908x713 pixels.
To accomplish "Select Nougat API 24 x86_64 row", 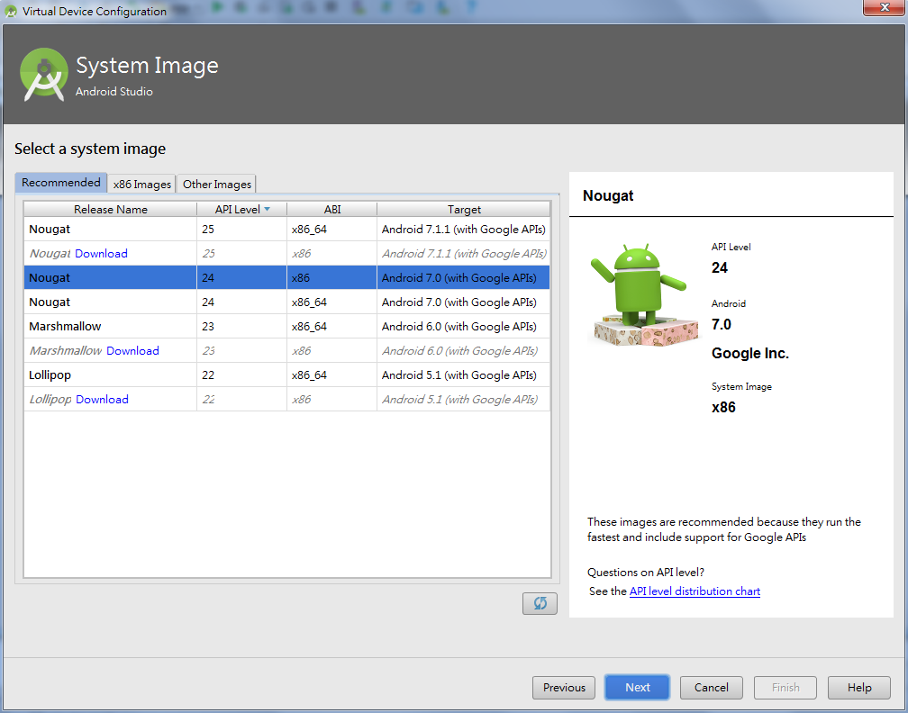I will [x=286, y=302].
